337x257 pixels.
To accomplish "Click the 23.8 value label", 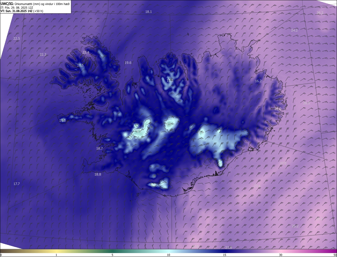I will click(229, 248).
